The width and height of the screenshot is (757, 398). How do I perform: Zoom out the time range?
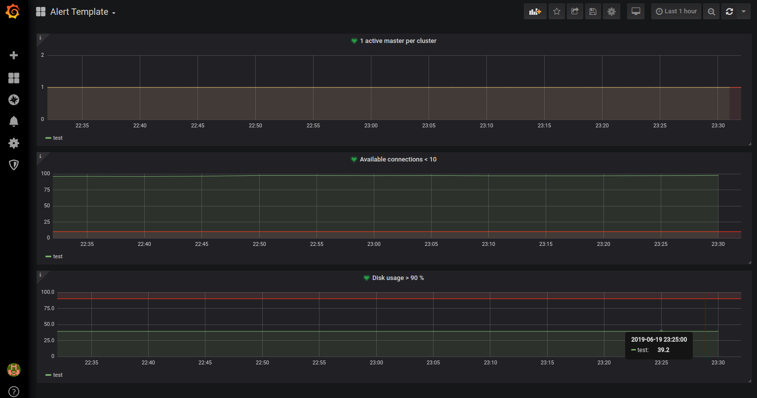(711, 12)
